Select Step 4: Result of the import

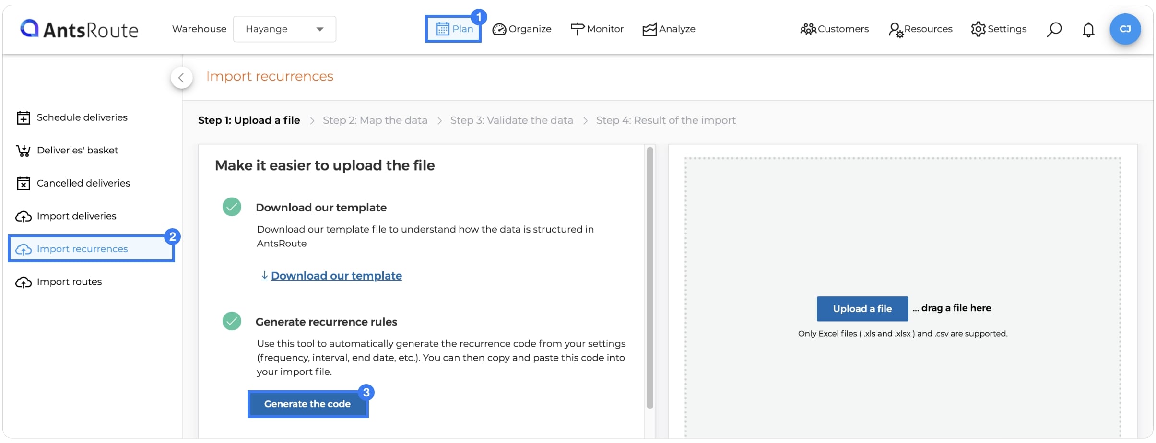coord(666,120)
